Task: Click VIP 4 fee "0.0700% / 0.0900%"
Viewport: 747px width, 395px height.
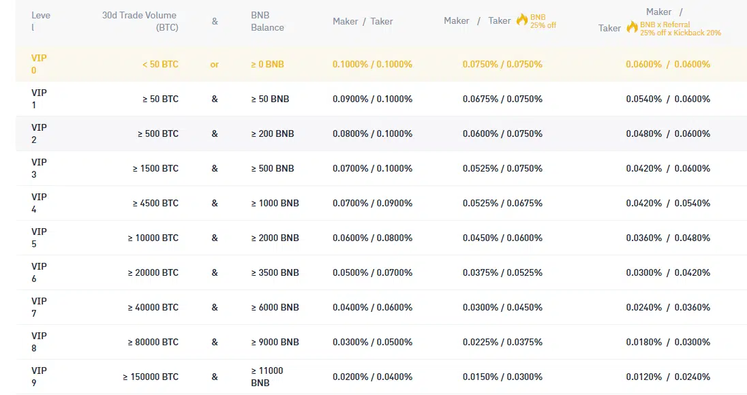Action: (x=373, y=203)
